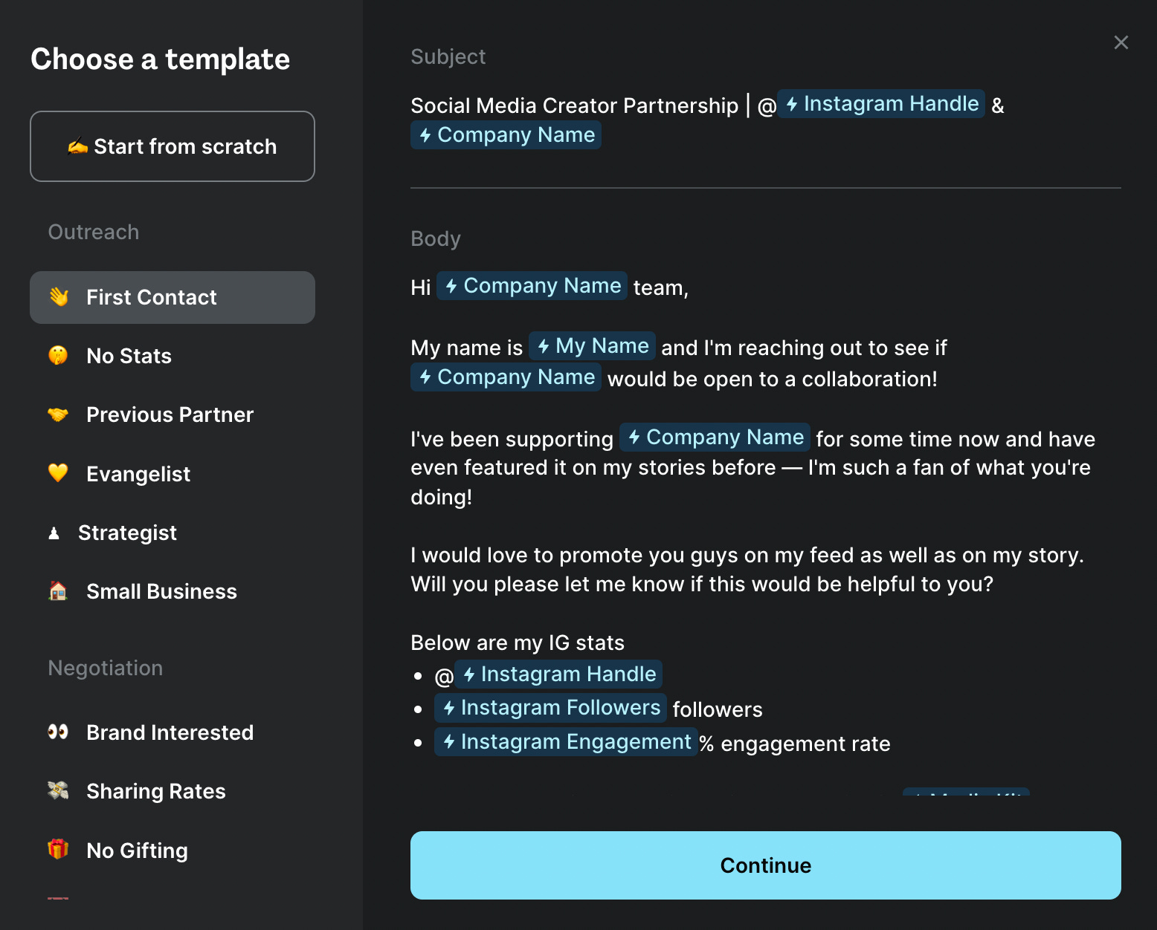Select the Small Business template
The image size is (1157, 930).
point(161,591)
